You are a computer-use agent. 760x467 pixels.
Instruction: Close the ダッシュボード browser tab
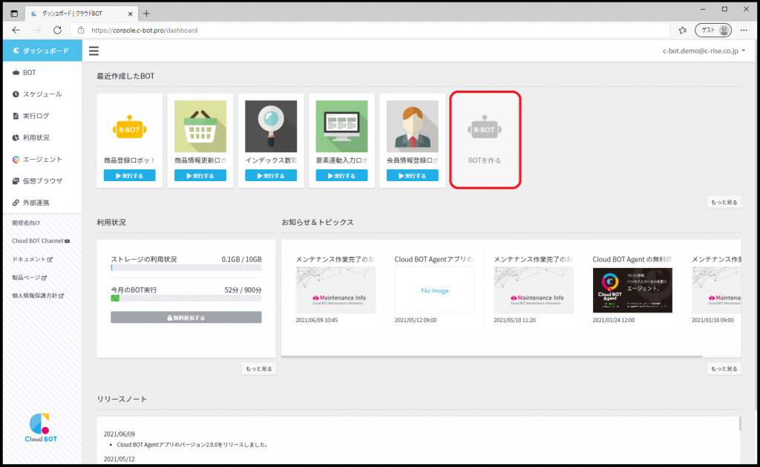tap(130, 13)
